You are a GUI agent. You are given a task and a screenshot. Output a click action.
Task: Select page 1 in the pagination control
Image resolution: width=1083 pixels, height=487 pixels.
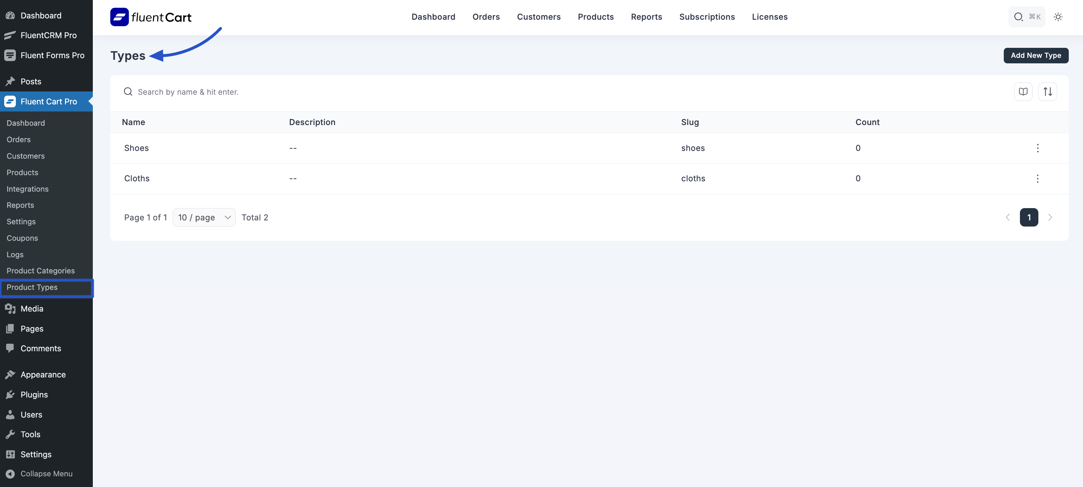pyautogui.click(x=1029, y=217)
